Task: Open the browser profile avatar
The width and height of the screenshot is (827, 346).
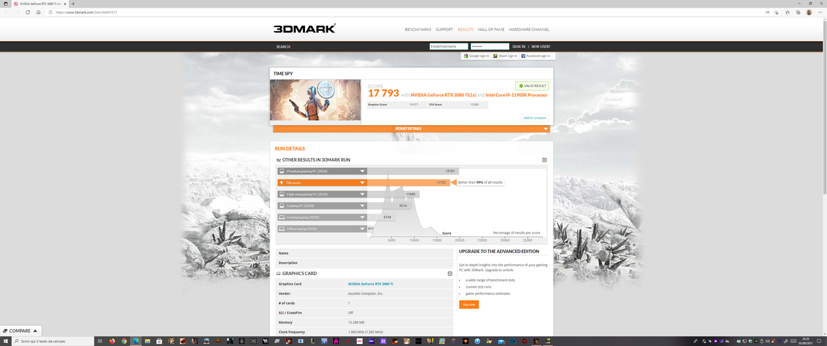Action: 809,12
